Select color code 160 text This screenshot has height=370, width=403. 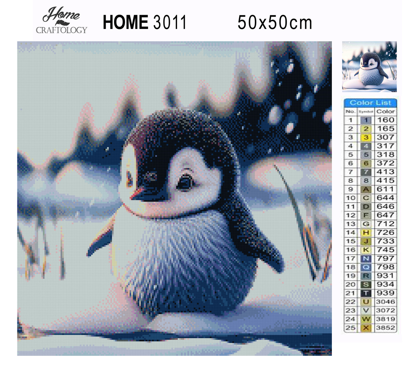tap(385, 120)
